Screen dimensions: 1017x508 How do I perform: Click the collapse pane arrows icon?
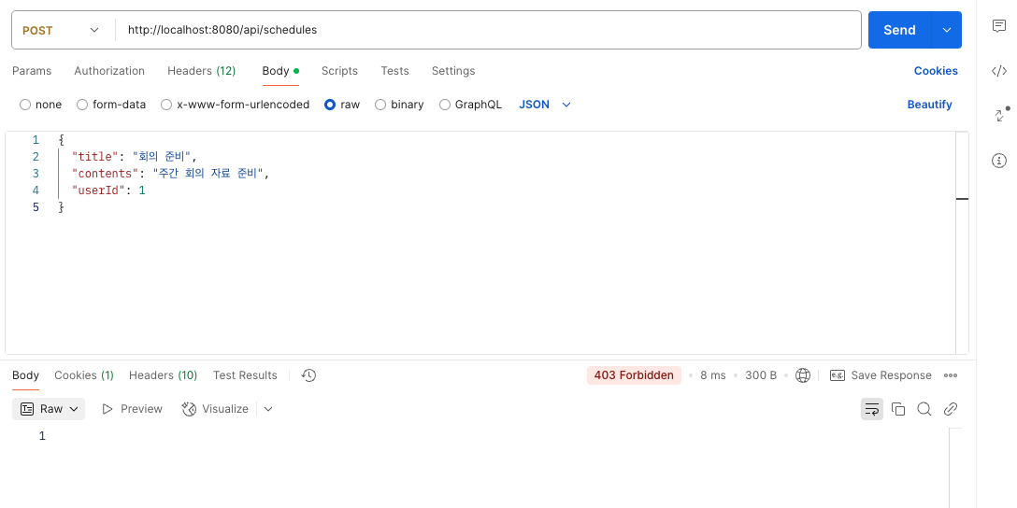point(1001,115)
